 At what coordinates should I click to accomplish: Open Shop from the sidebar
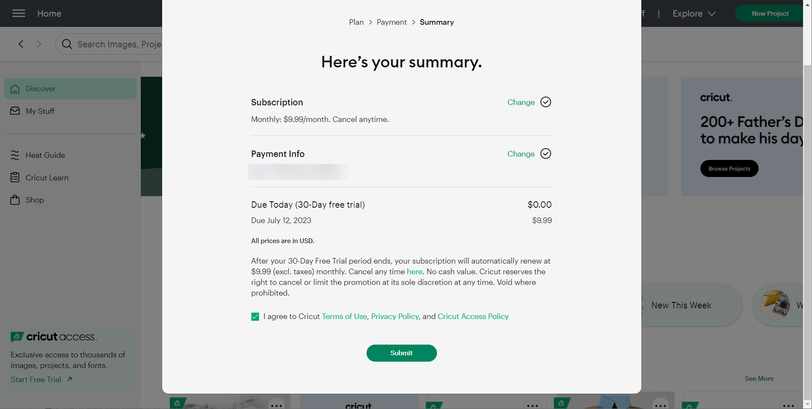(x=34, y=200)
